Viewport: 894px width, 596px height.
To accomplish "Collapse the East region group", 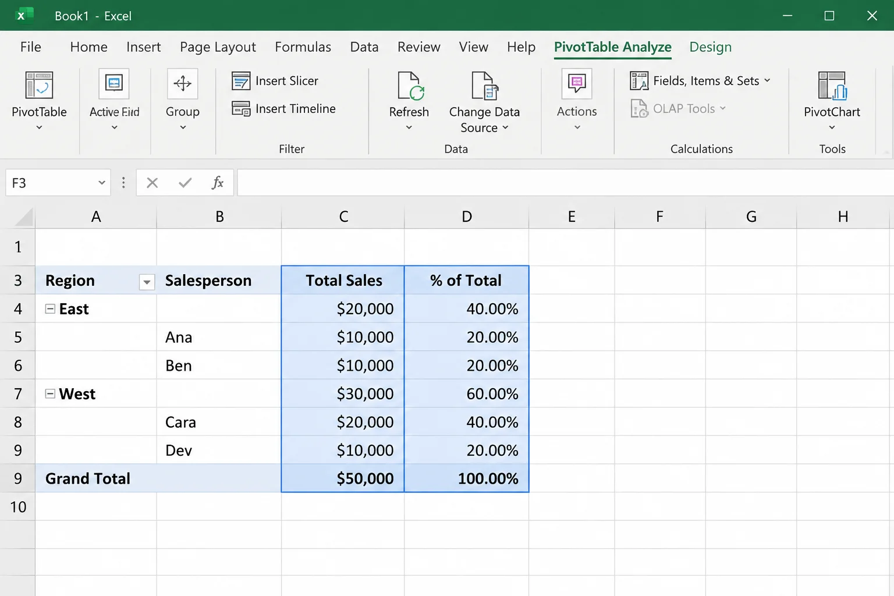I will pos(51,309).
